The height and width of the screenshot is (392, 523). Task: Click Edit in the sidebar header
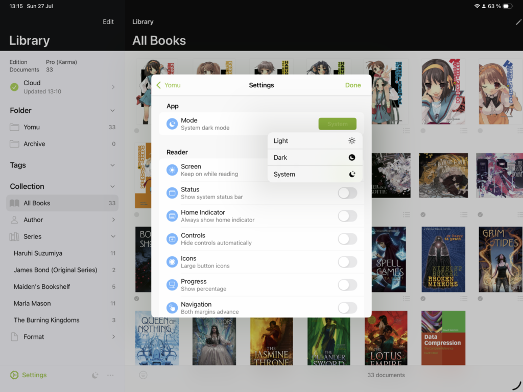[x=108, y=21]
